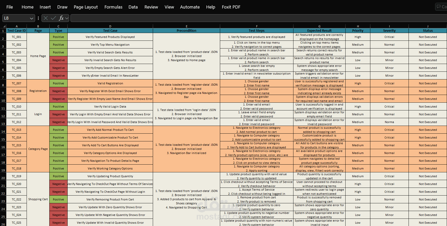Viewport: 447px width, 226px height.
Task: Click the formula bar options dots
Action: click(x=38, y=18)
